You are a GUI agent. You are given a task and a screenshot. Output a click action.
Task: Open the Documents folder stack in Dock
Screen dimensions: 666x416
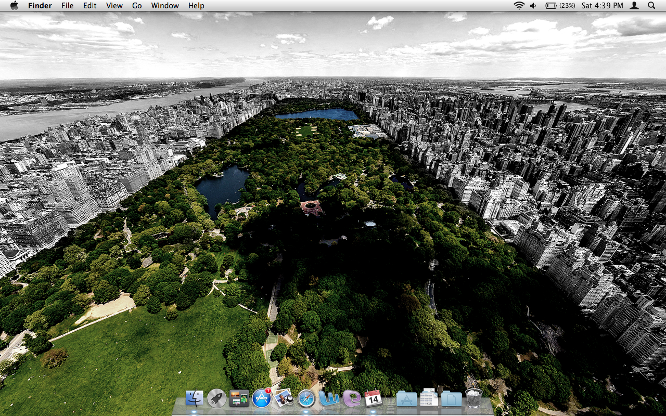451,399
